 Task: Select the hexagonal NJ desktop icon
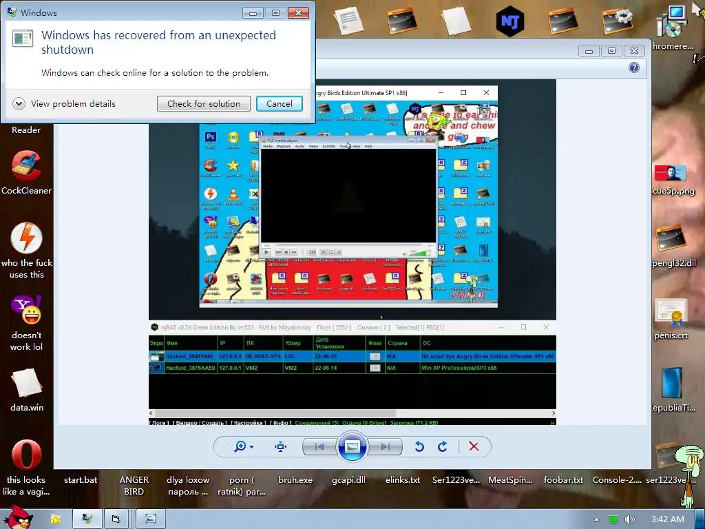coord(510,21)
